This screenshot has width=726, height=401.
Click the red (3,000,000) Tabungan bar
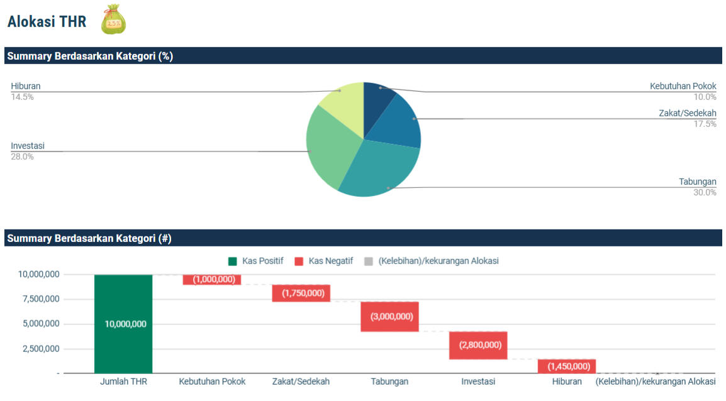[x=389, y=316]
